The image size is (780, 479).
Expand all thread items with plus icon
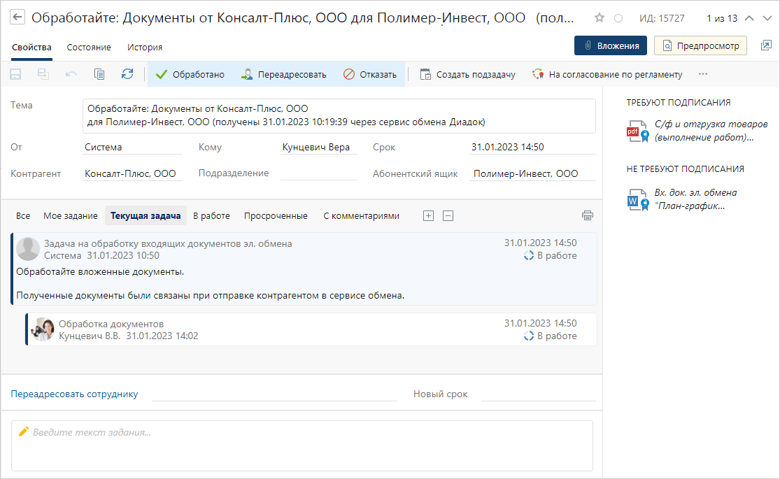(429, 215)
